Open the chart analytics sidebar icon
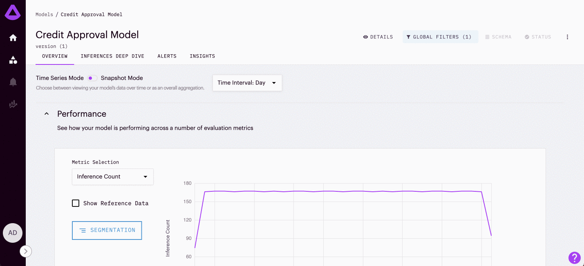The image size is (584, 266). [x=13, y=104]
